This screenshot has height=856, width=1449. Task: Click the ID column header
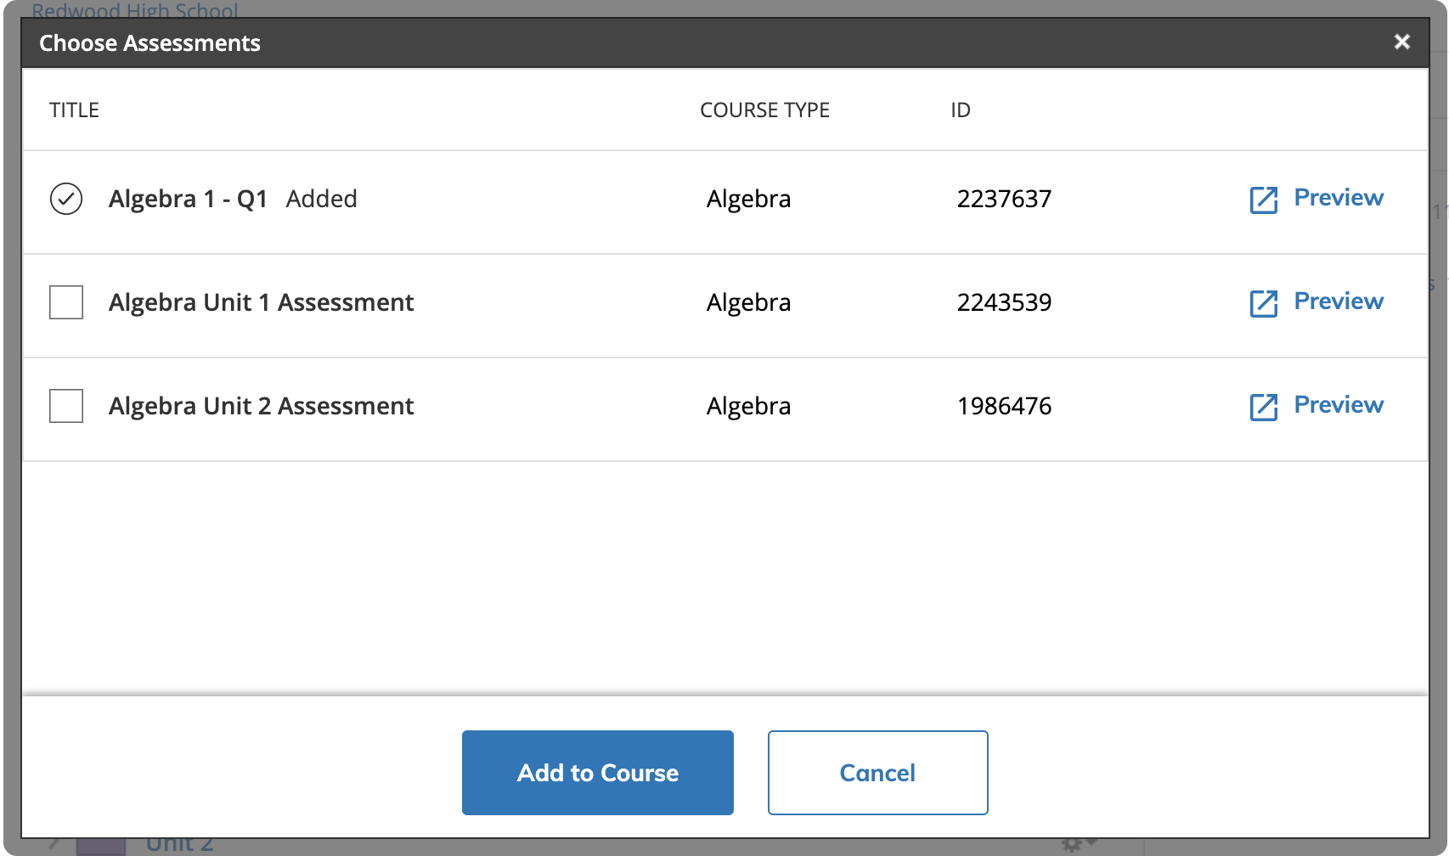(x=960, y=110)
